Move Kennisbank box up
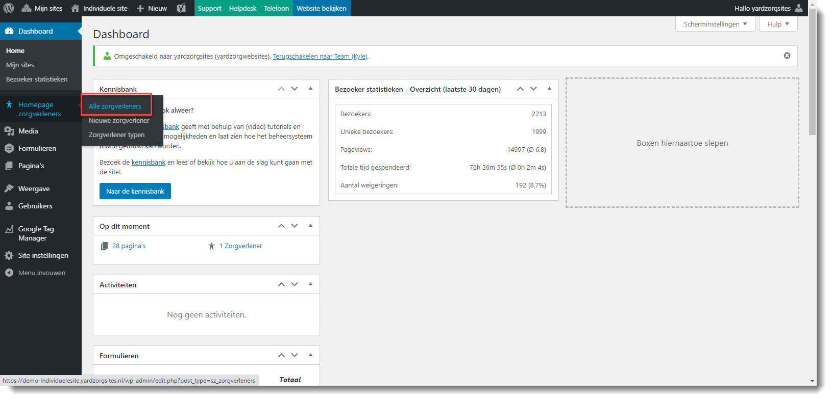832x401 pixels. (281, 89)
